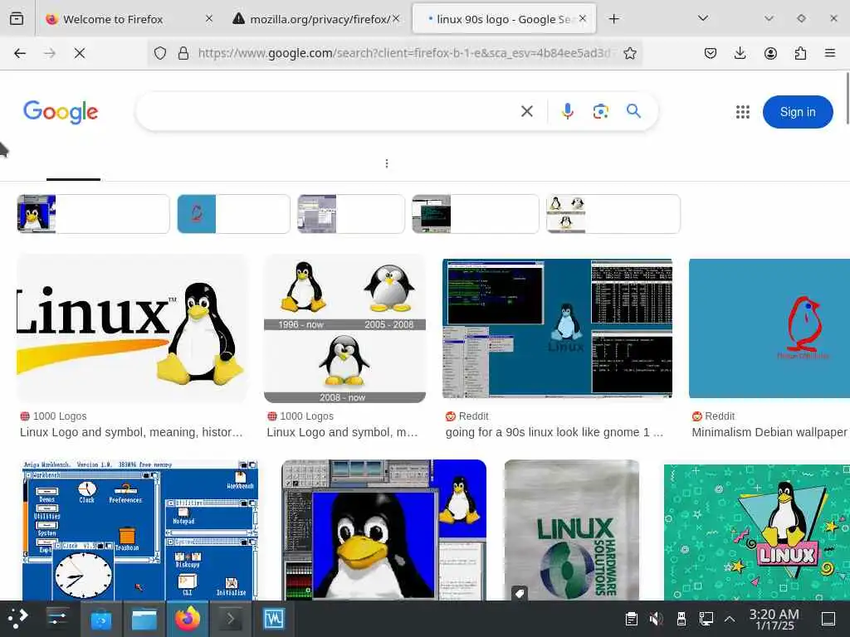Open the Google apps grid icon
Viewport: 850px width, 637px height.
tap(743, 112)
